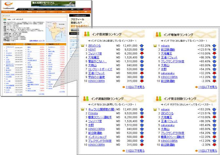The width and height of the screenshot is (220, 155).
Task: Click the 840,600 value beside 太郎山
Action: tap(132, 65)
